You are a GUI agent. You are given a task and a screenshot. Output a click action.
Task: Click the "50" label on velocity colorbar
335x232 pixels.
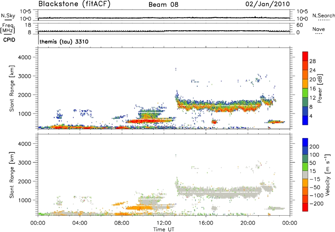pos(312,163)
